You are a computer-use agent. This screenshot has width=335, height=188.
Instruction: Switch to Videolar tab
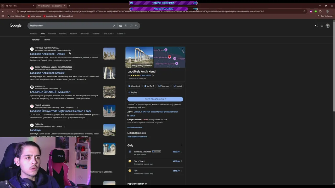96,34
